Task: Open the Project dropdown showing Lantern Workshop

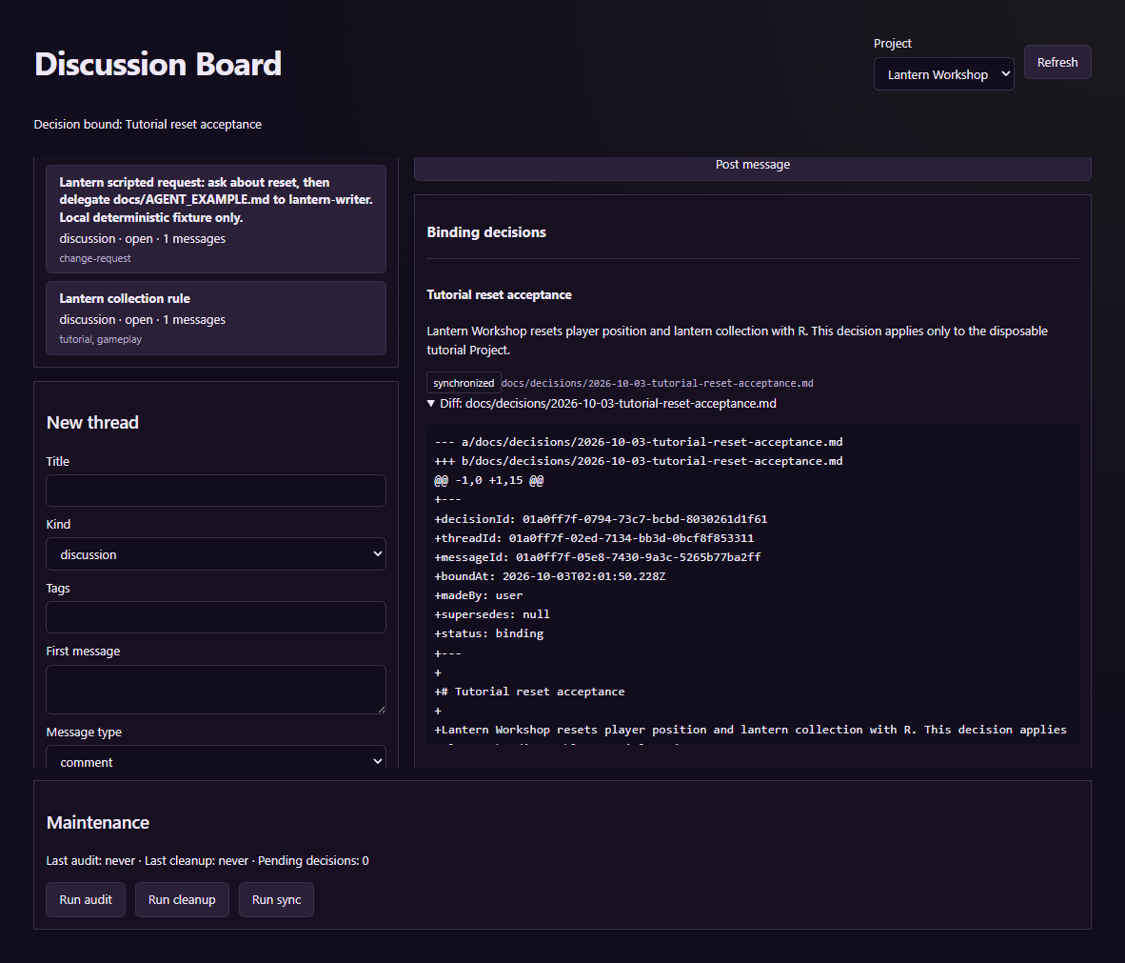Action: (x=943, y=74)
